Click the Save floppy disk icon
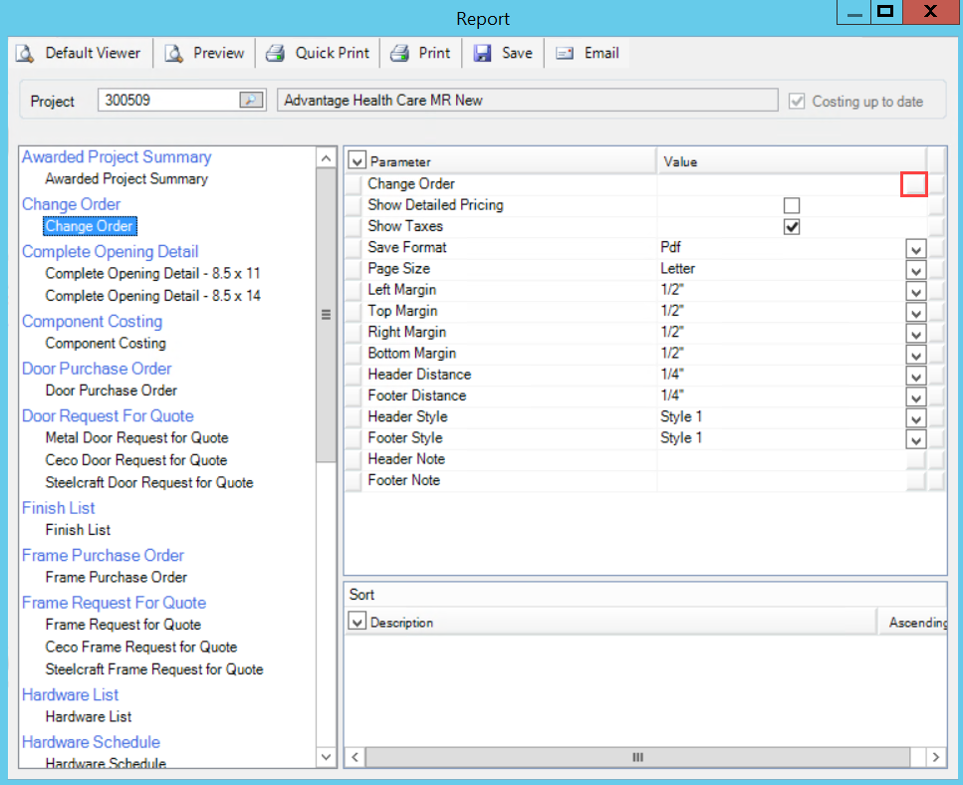Image resolution: width=963 pixels, height=785 pixels. tap(483, 54)
